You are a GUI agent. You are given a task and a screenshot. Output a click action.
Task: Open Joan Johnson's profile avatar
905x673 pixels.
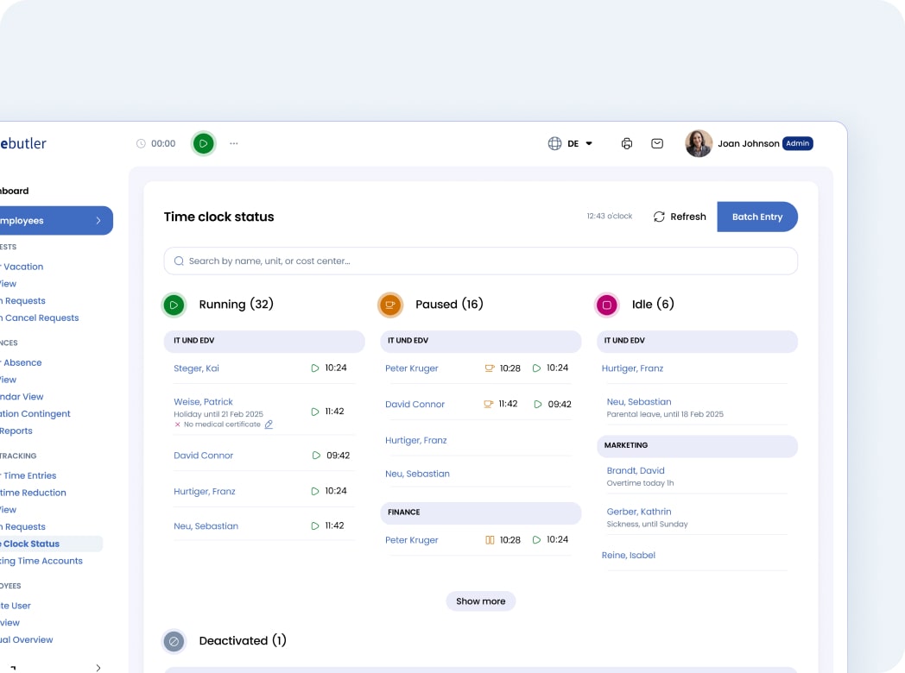coord(699,144)
